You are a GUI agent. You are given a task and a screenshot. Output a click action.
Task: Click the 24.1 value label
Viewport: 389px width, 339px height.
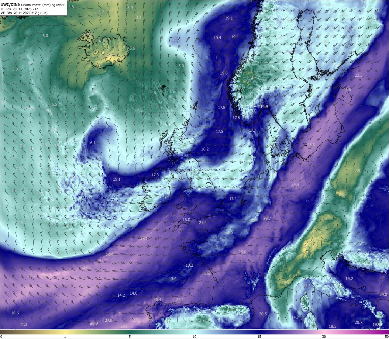[180, 300]
